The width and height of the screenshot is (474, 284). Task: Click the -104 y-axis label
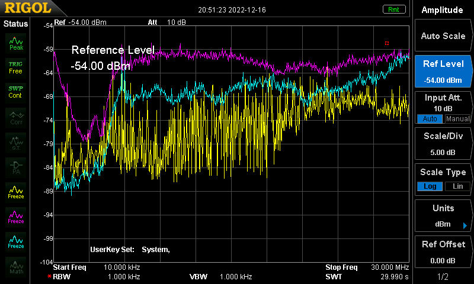click(47, 262)
